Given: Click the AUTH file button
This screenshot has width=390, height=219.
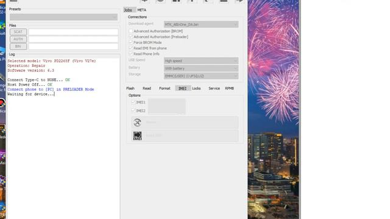Looking at the screenshot, I should pos(18,39).
